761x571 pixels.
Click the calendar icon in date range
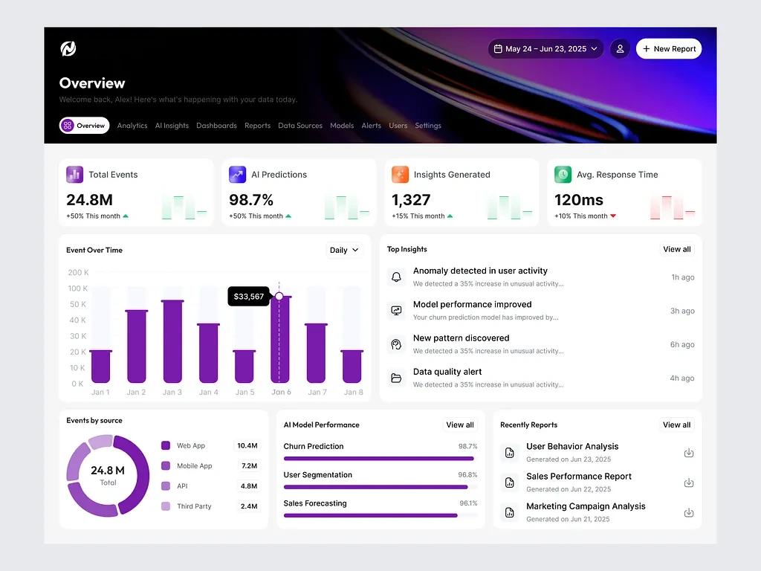coord(498,48)
